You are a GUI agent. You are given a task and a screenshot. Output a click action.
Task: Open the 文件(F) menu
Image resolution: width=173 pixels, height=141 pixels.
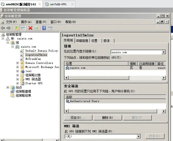(11, 22)
